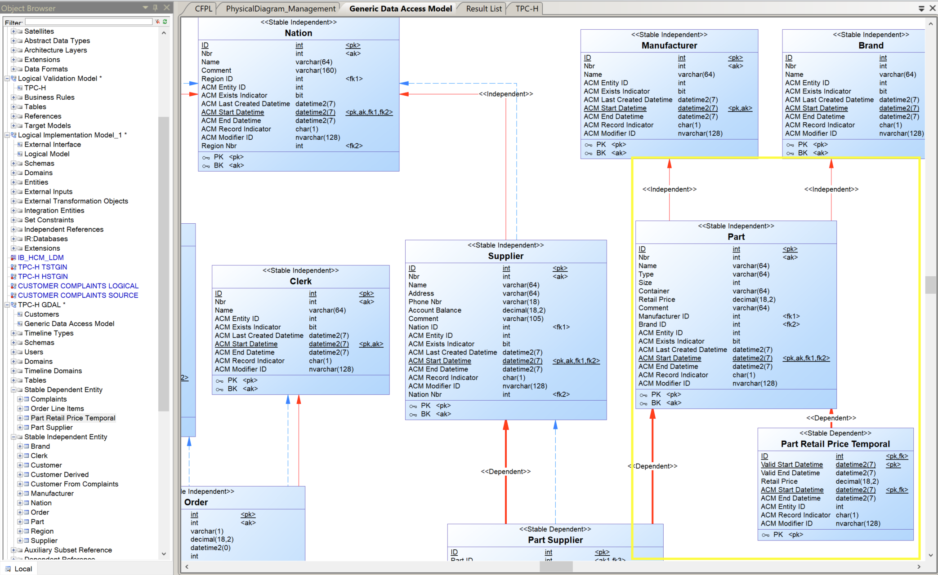Open the Result List tab

pyautogui.click(x=484, y=9)
